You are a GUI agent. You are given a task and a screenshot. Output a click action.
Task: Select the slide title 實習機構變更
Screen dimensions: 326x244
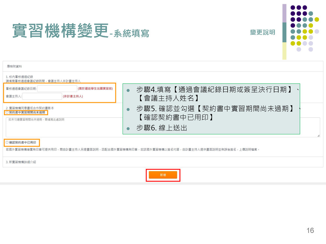coord(60,31)
